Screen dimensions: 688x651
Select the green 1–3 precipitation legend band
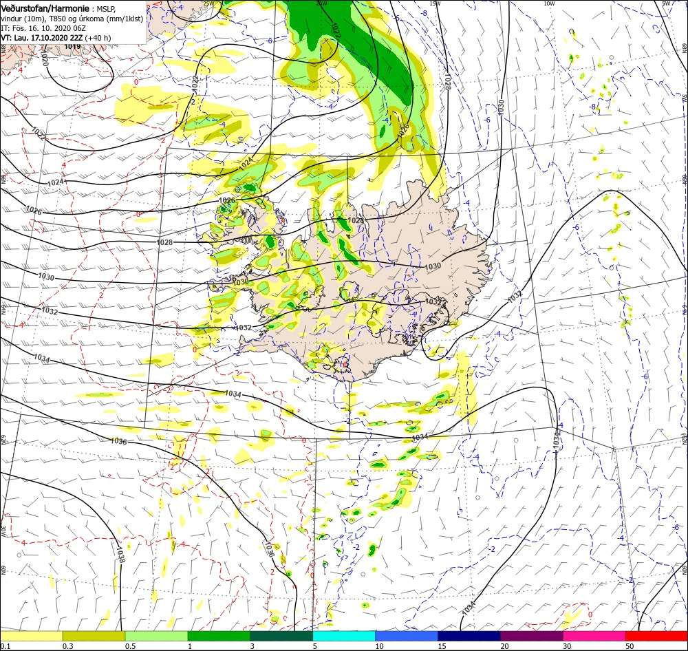click(219, 636)
